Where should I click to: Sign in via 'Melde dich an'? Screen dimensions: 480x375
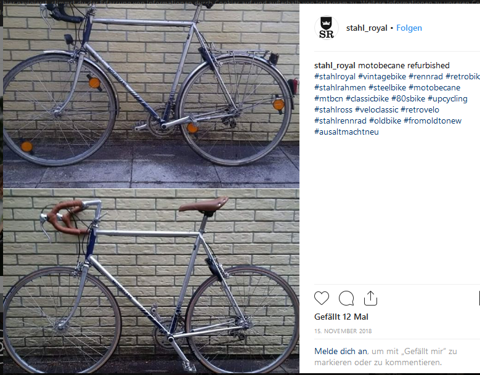click(x=341, y=351)
